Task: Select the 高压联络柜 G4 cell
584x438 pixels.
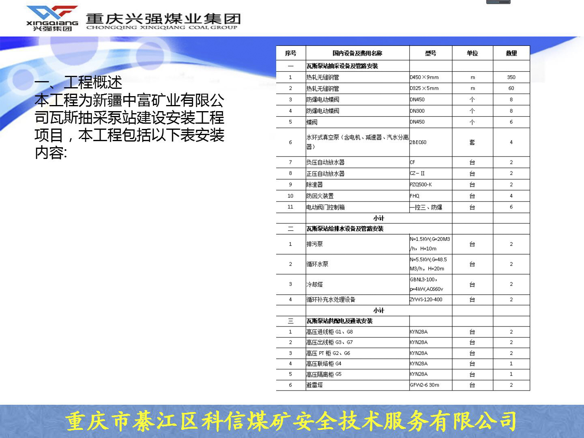Action: (x=324, y=364)
